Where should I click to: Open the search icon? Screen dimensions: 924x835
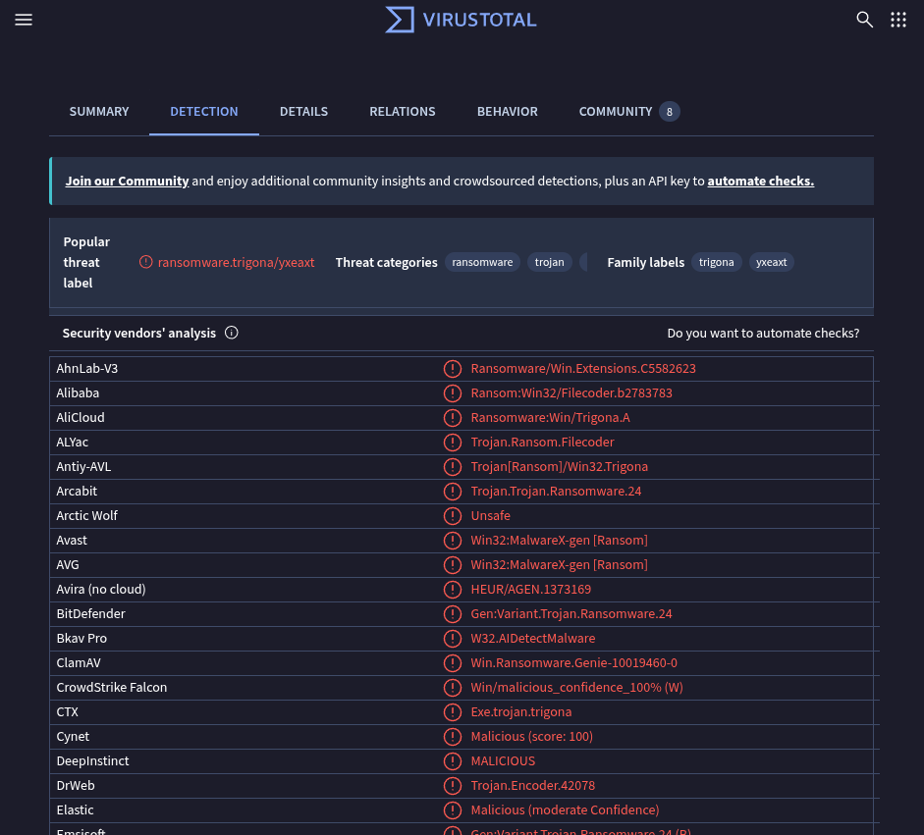(x=864, y=20)
